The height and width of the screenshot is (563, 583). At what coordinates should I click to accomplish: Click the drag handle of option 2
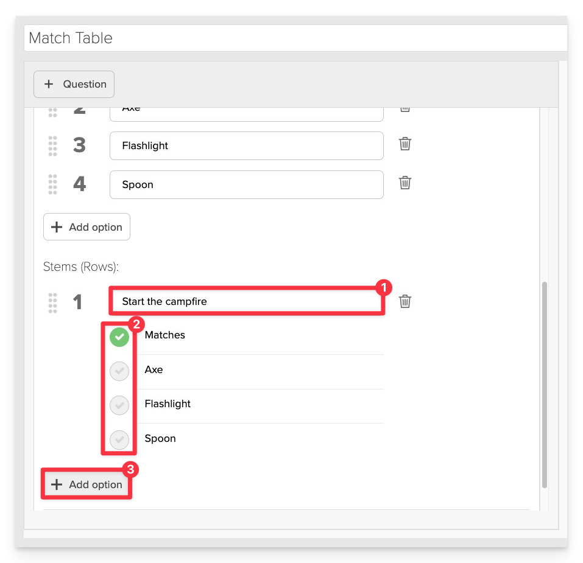coord(53,113)
